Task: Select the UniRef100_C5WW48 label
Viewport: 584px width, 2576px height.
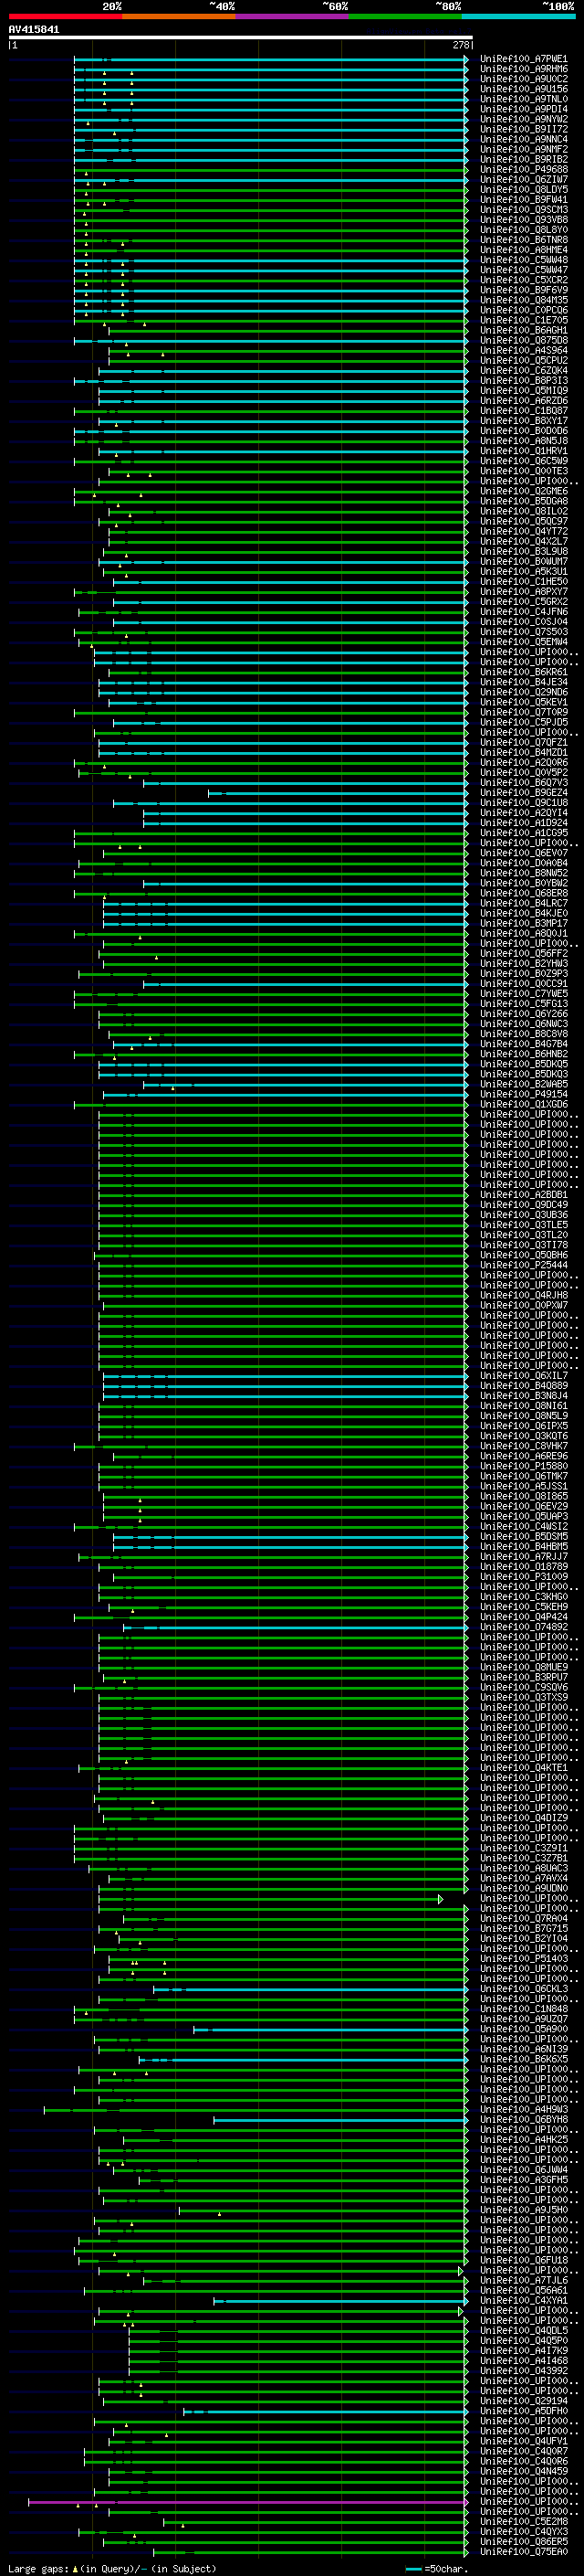Action: pos(523,260)
